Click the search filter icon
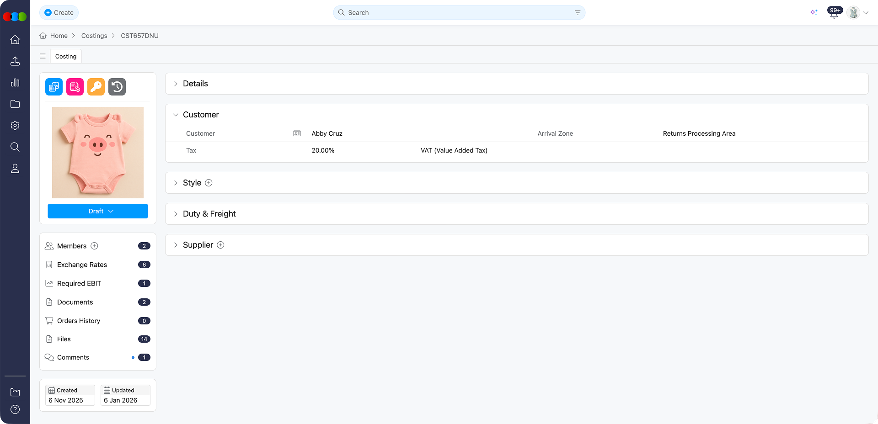 coord(578,13)
